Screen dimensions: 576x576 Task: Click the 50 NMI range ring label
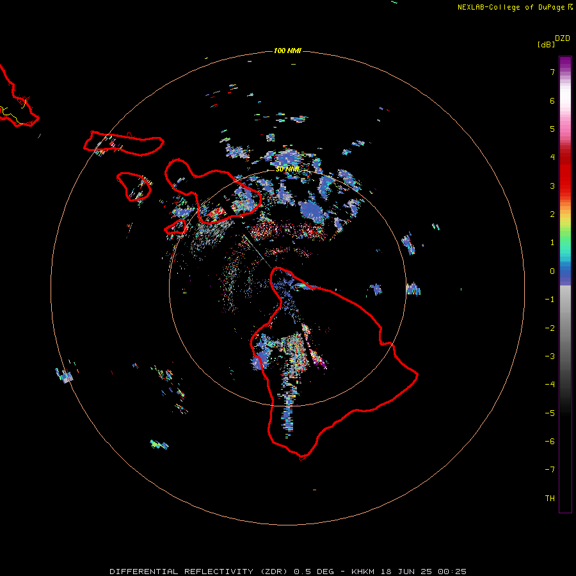coord(287,170)
